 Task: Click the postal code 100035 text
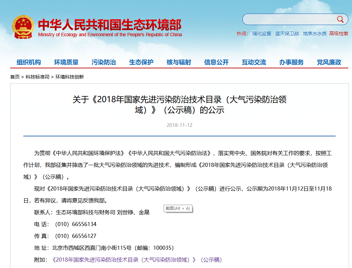pyautogui.click(x=162, y=248)
